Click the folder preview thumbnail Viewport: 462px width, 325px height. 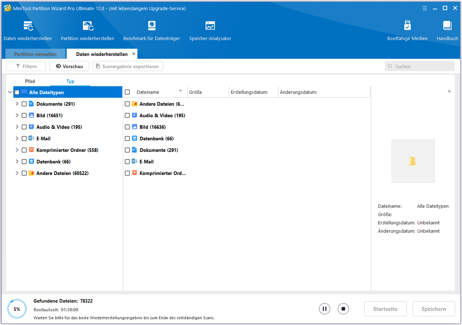413,161
